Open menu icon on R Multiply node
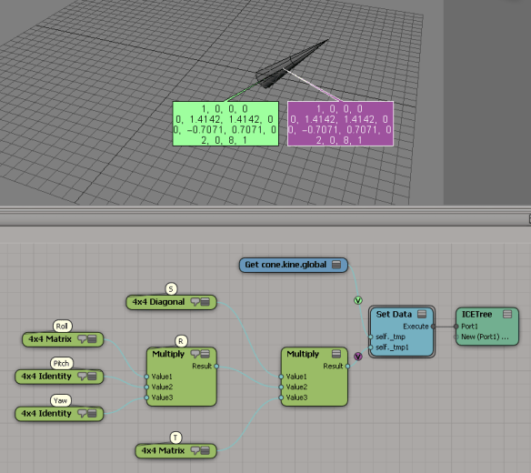The height and width of the screenshot is (473, 531). 205,354
